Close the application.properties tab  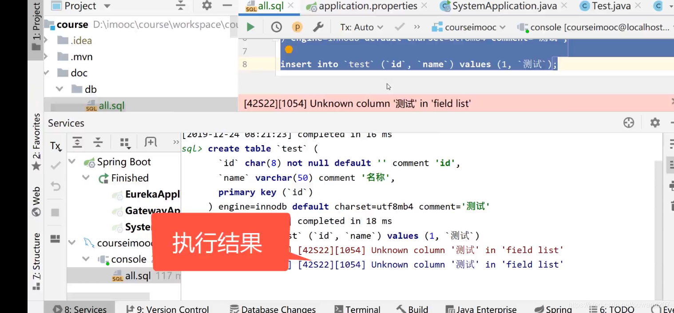424,6
